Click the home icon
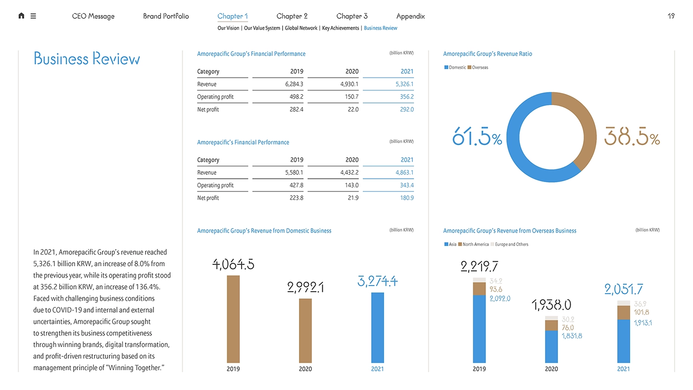Viewport: 693px width, 390px height. point(21,16)
